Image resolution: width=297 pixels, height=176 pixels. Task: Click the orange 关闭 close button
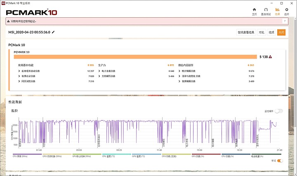click(x=281, y=33)
